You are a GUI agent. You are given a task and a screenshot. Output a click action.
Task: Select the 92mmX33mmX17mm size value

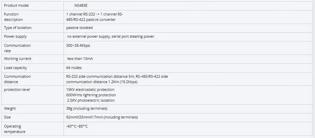pyautogui.click(x=102, y=117)
